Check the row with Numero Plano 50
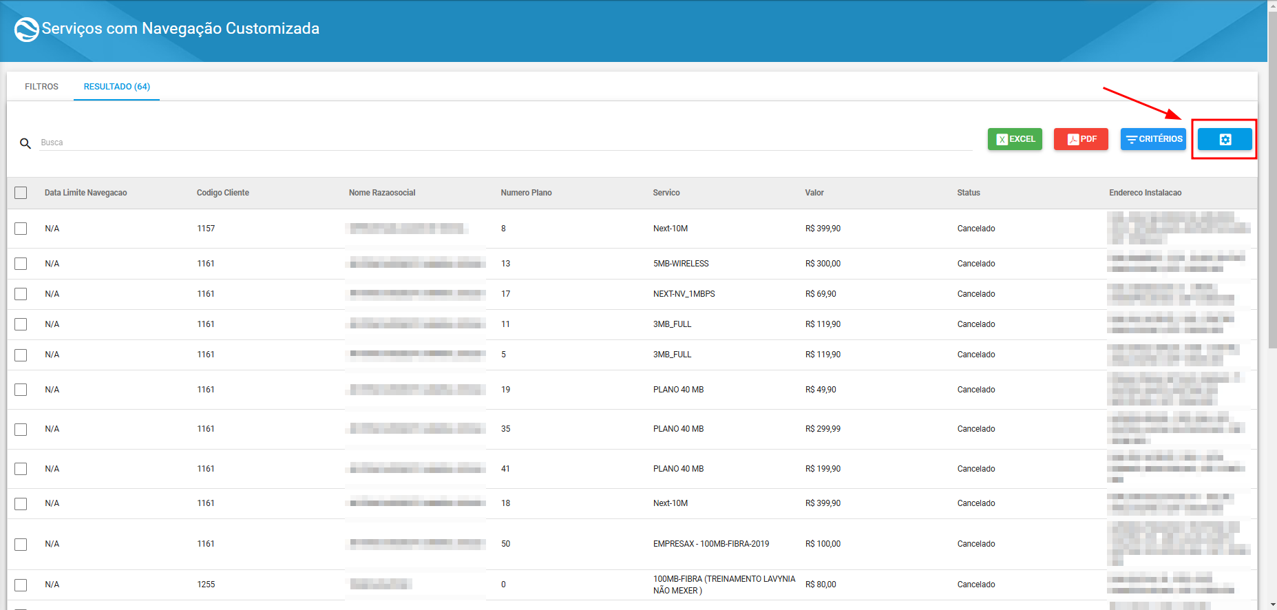The image size is (1277, 610). pos(21,544)
